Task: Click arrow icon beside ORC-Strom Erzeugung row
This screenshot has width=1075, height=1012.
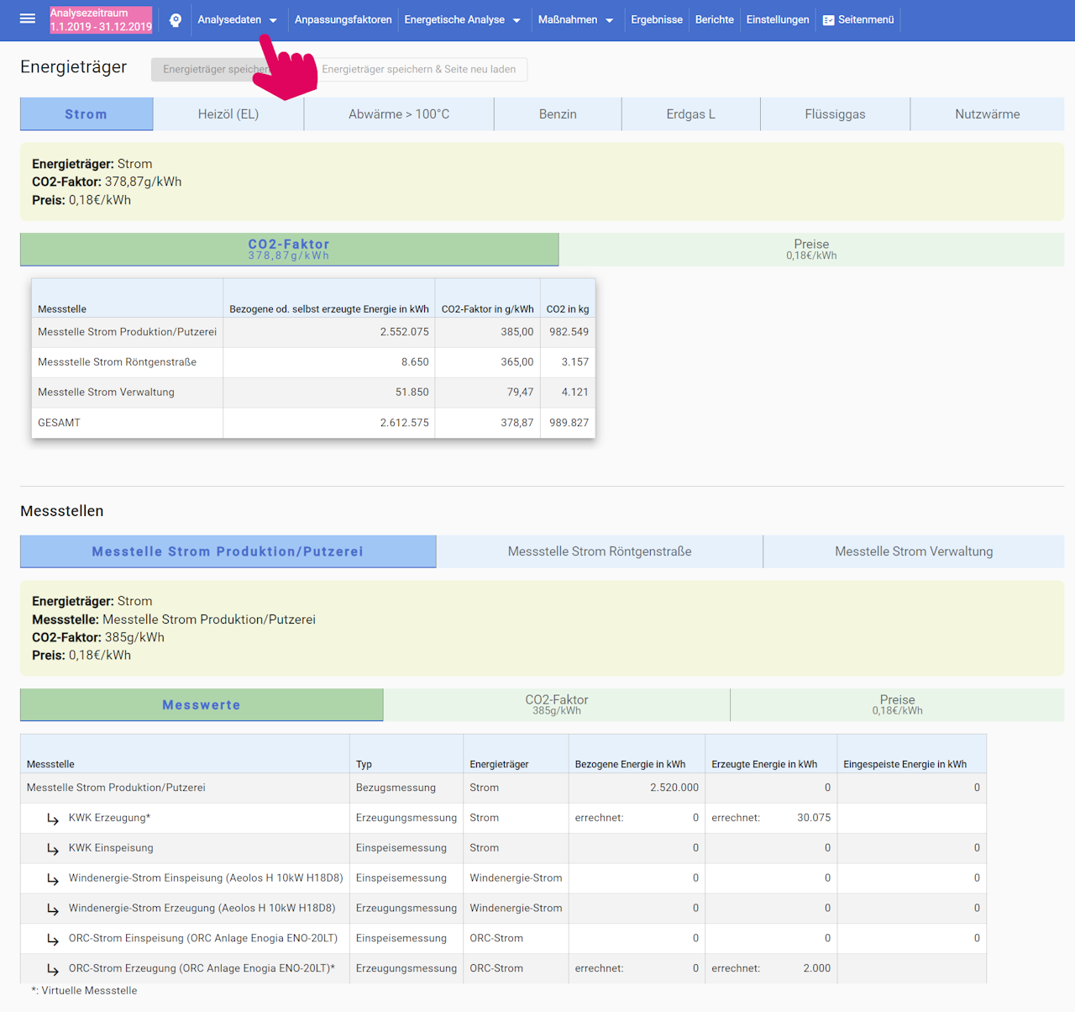Action: 53,969
